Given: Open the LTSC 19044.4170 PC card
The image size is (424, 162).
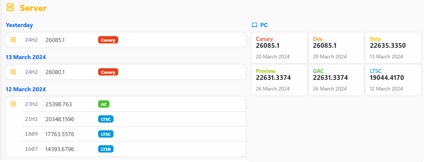Looking at the screenshot, I should point(393,80).
